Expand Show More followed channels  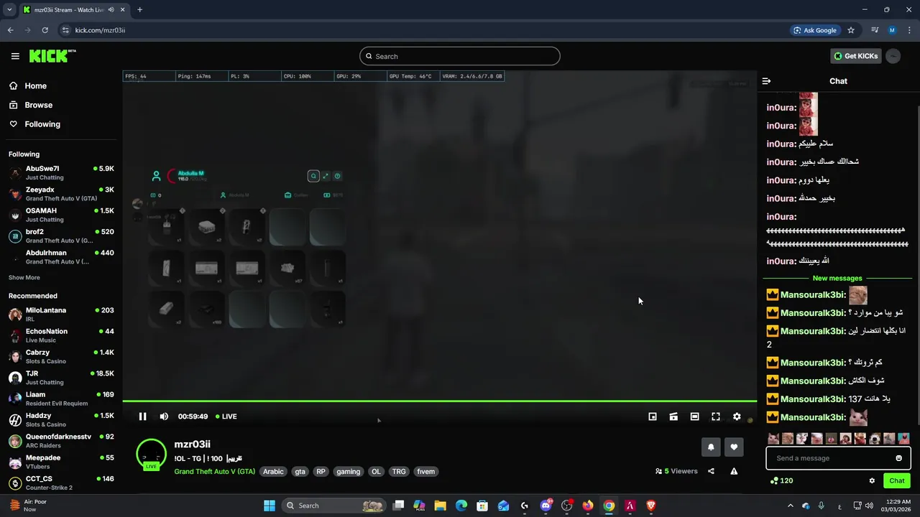24,278
